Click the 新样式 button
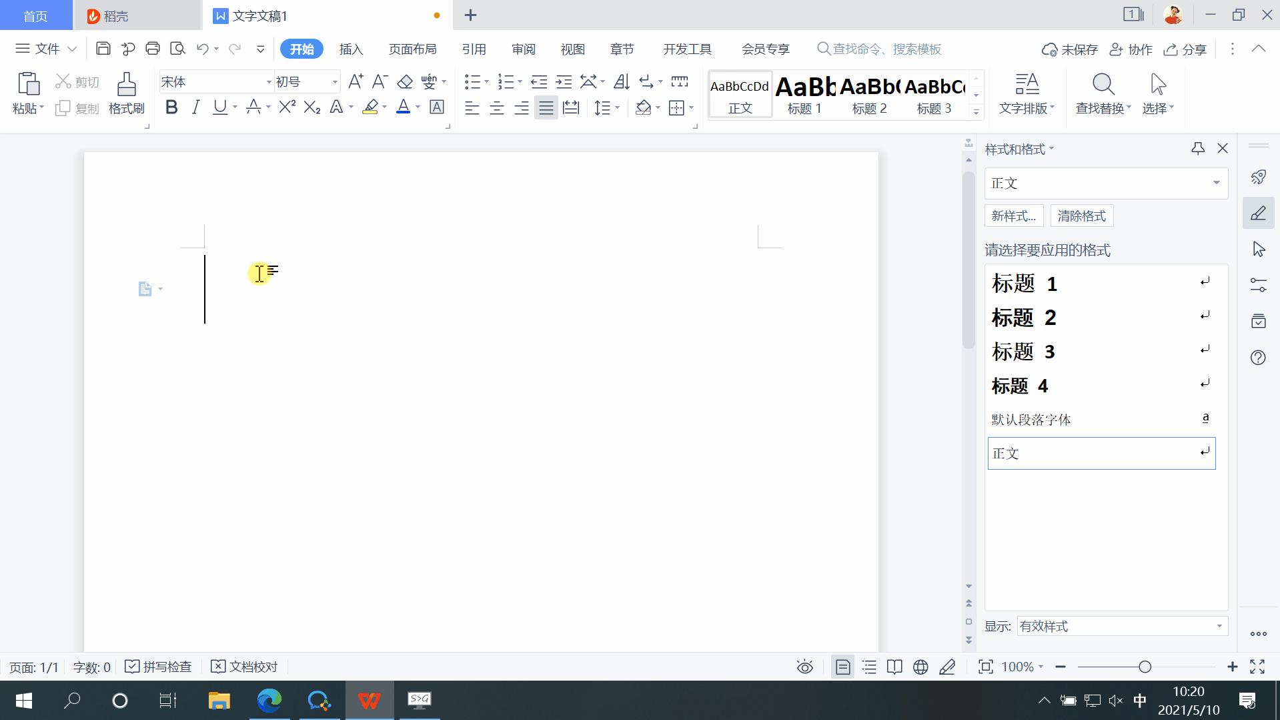Viewport: 1280px width, 720px height. 1013,216
